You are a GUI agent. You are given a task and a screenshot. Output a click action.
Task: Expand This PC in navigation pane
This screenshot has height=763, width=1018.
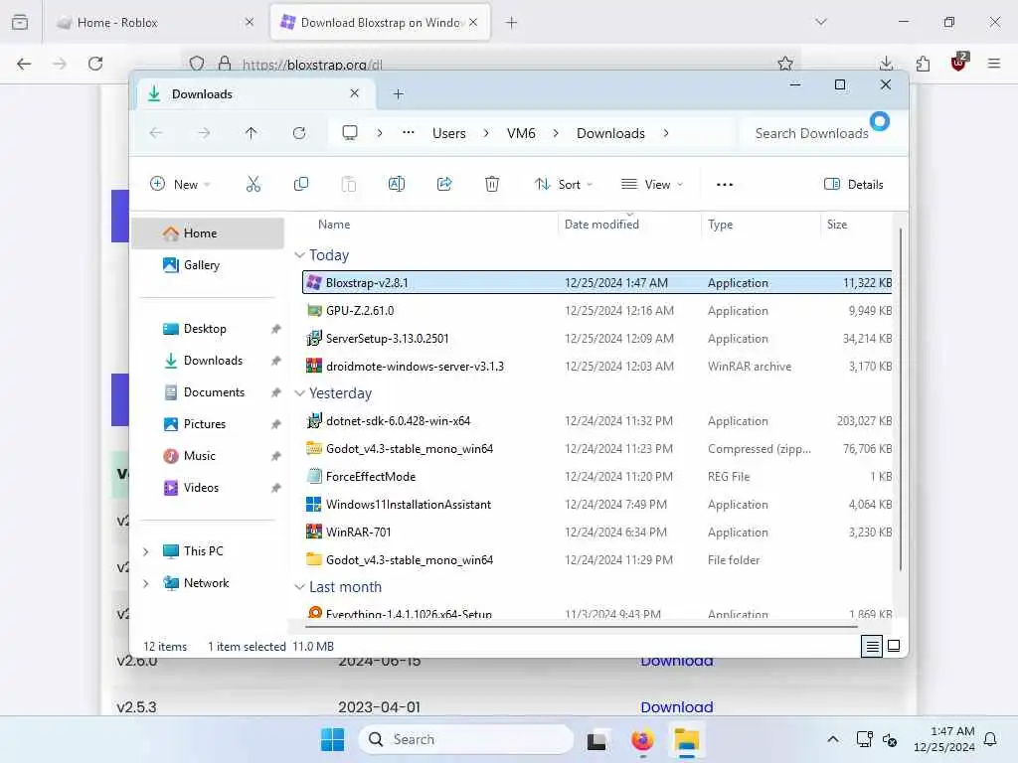(x=146, y=551)
